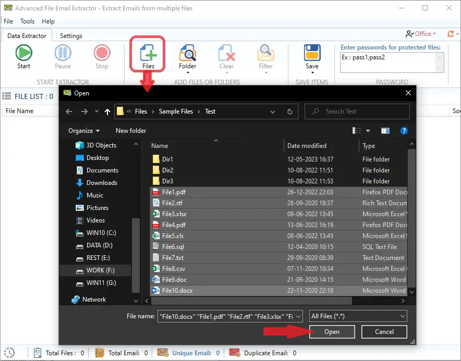Image resolution: width=461 pixels, height=361 pixels.
Task: Click the Stop extractor icon
Action: (102, 57)
